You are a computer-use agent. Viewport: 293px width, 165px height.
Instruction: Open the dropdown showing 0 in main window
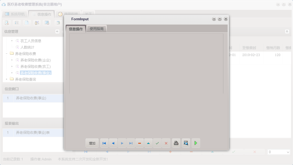point(288,152)
